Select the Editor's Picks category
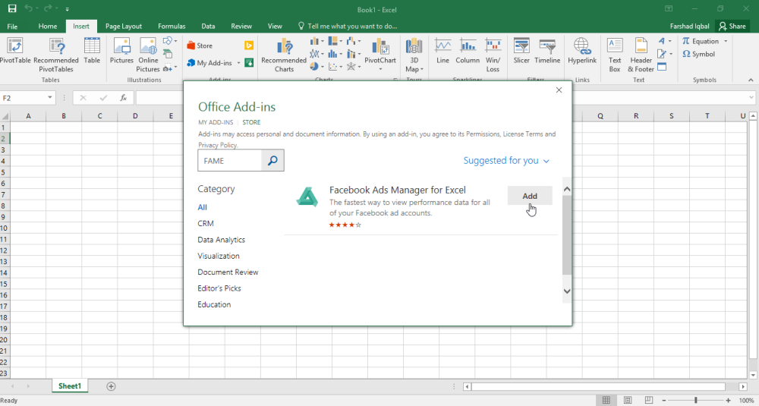 pos(219,288)
